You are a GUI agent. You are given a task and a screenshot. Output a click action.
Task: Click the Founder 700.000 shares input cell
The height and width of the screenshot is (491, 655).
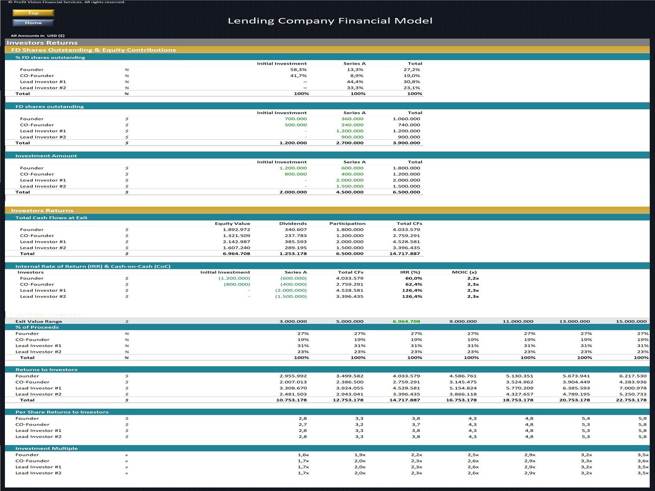coord(295,119)
